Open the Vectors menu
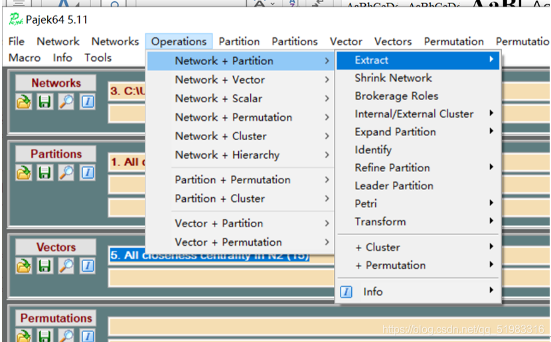Viewport: 551px width, 342px height. point(393,41)
